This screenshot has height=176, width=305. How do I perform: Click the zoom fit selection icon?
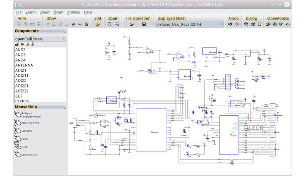pos(110,24)
